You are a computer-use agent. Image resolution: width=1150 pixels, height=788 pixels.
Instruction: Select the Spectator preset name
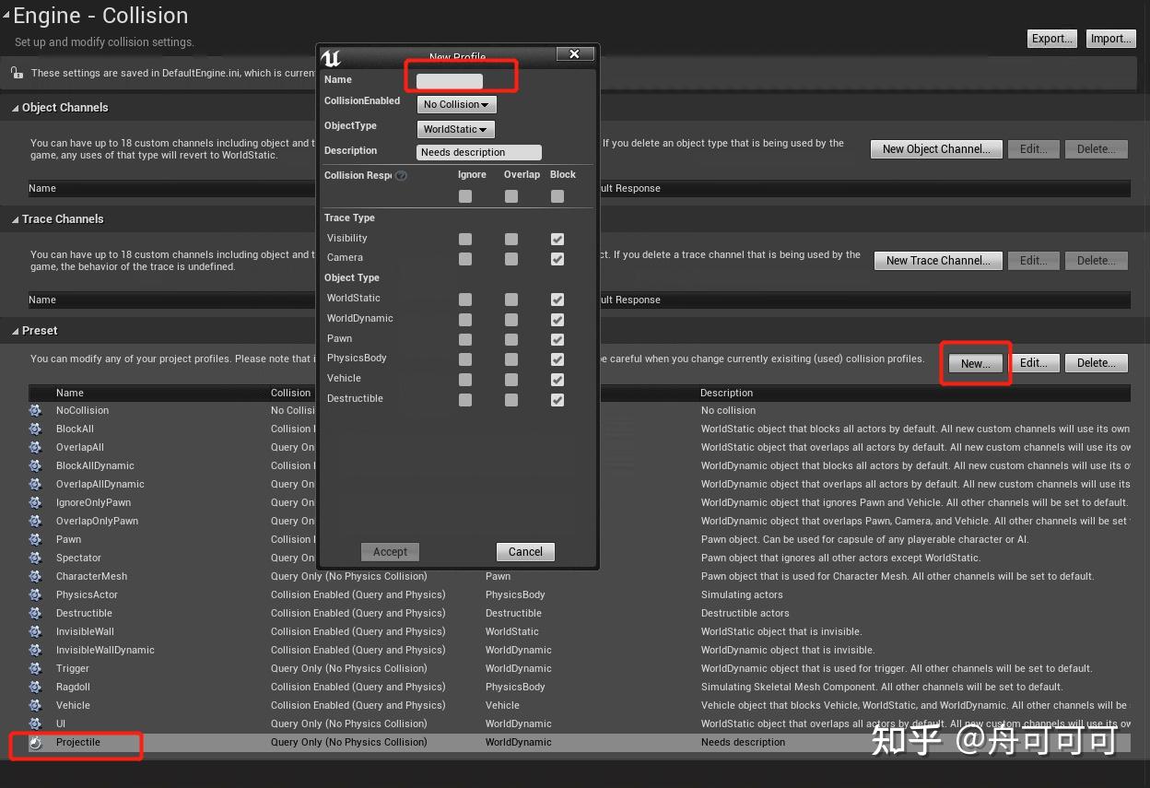point(78,558)
